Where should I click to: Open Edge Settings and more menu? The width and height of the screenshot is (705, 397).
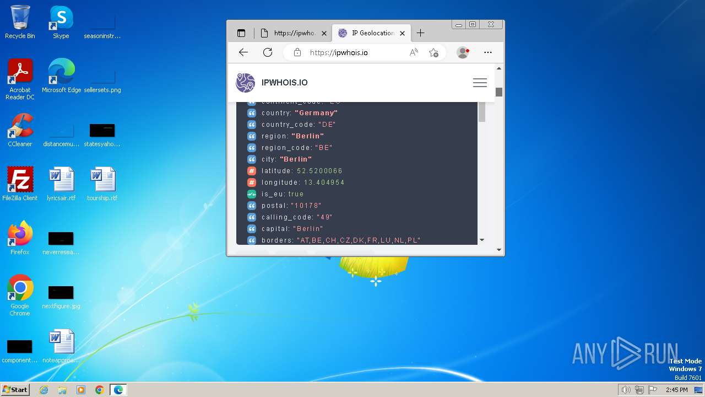[x=487, y=52]
